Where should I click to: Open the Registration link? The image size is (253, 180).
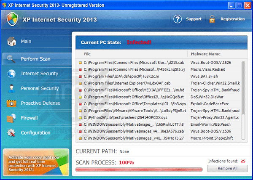[232, 19]
